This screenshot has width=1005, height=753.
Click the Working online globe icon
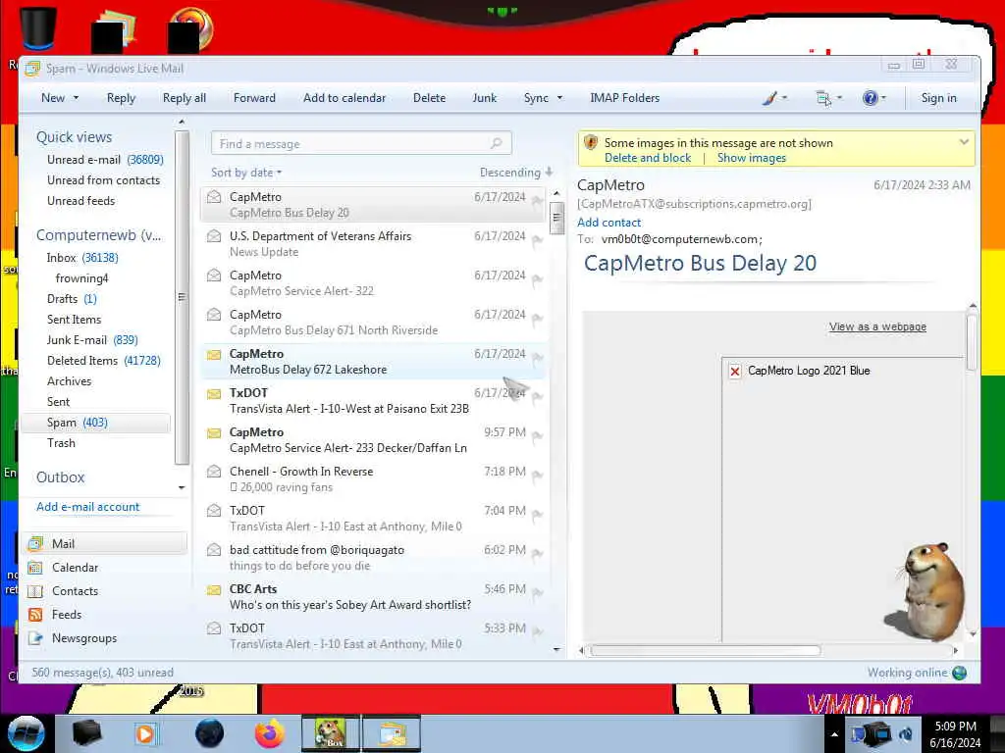(x=960, y=673)
